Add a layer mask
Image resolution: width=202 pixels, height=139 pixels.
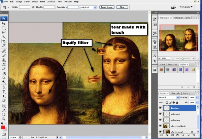[172, 135]
